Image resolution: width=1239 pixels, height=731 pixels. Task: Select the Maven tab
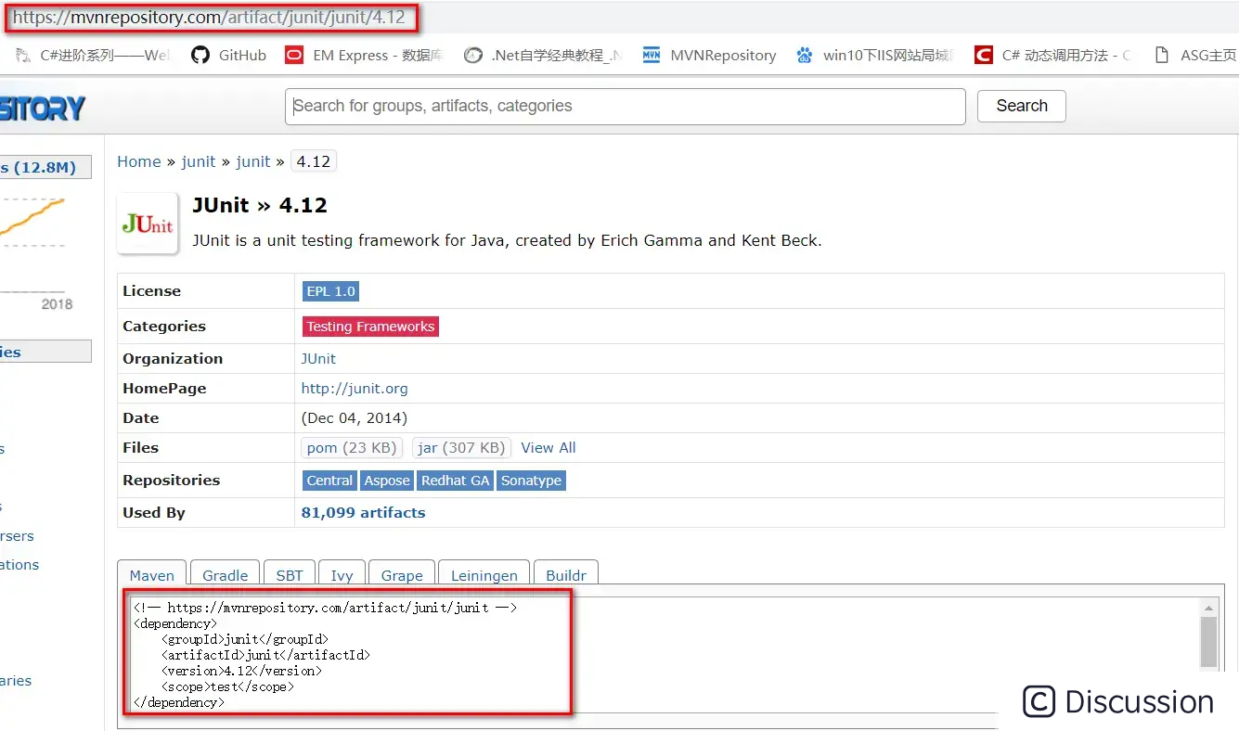[152, 575]
